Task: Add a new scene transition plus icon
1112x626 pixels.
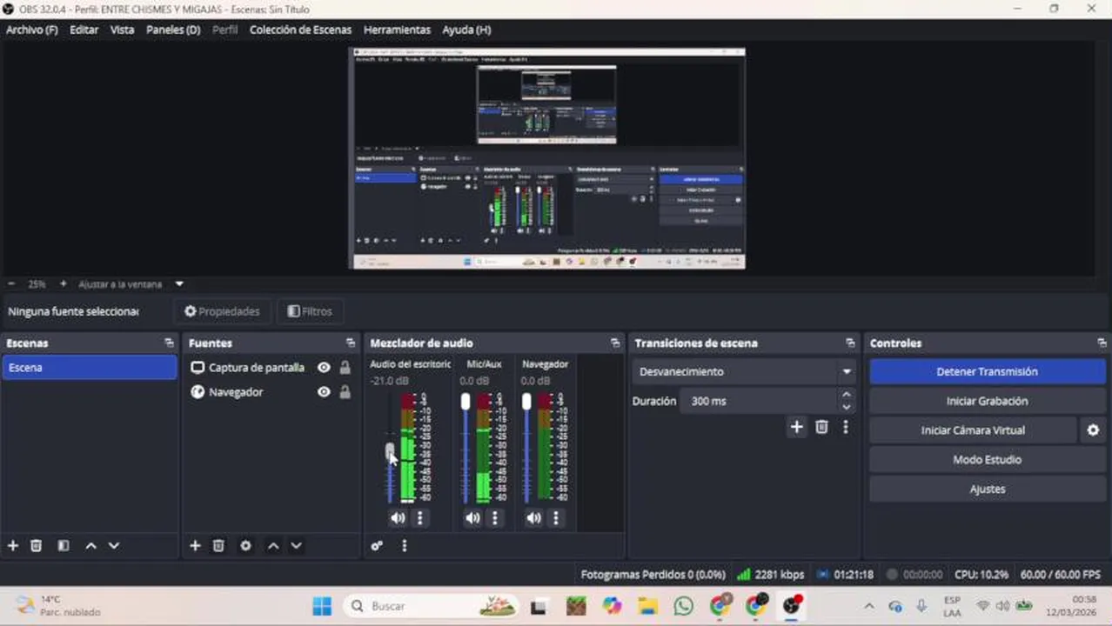Action: pos(796,427)
